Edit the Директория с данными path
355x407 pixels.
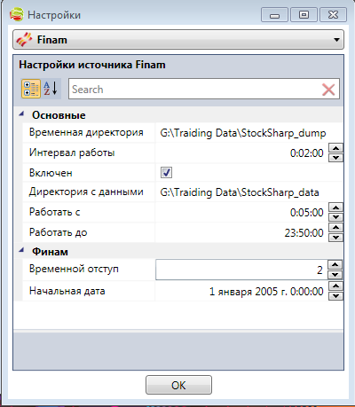coord(249,192)
